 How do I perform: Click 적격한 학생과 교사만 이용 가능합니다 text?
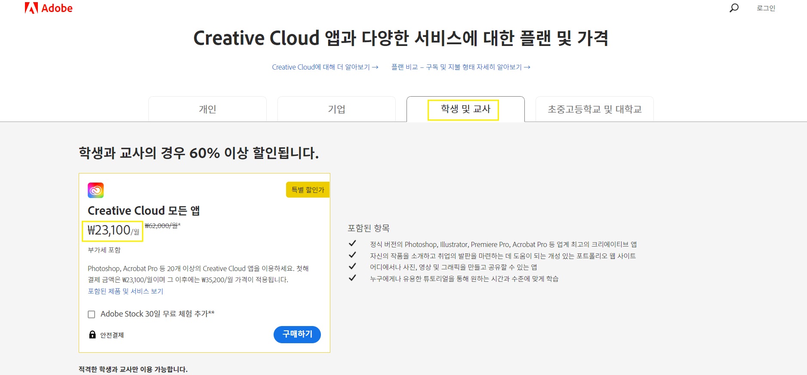click(x=133, y=369)
